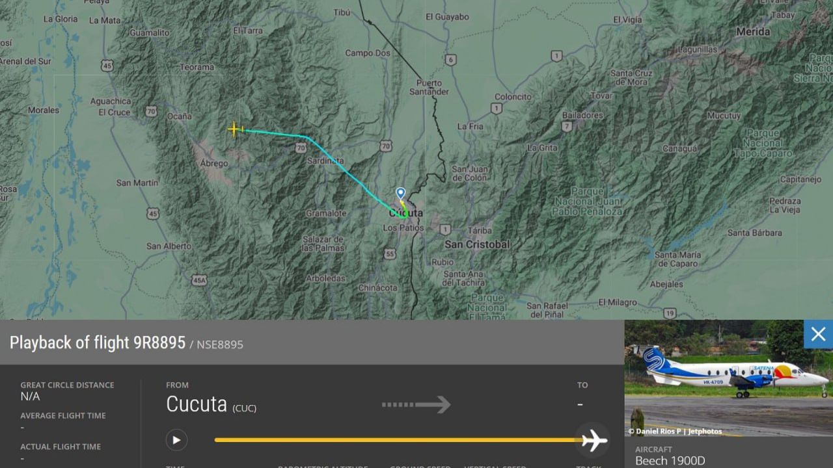Click the Daniel Rios P Jetphotos credit

675,431
